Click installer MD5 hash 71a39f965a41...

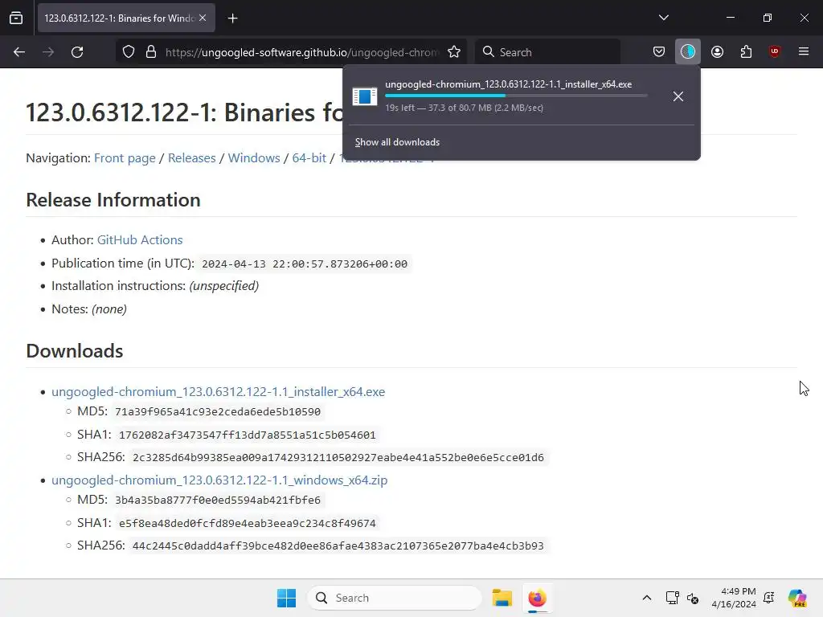coord(218,412)
